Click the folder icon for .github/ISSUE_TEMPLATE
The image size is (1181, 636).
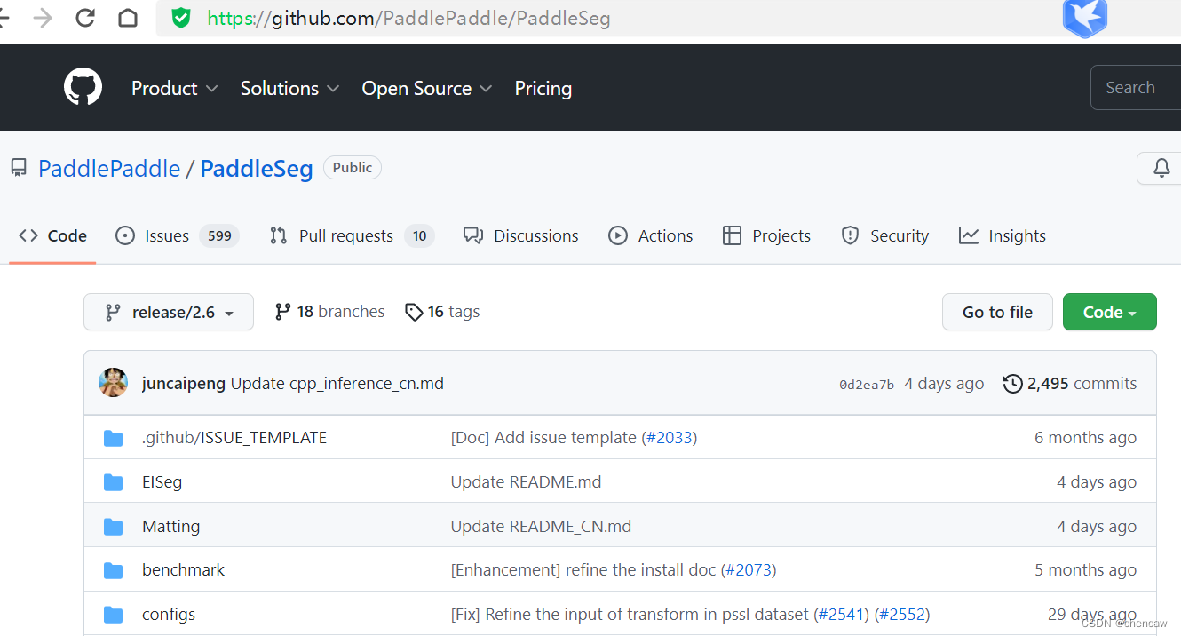(x=113, y=438)
